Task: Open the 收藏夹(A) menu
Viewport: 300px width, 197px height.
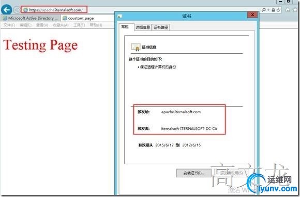Action: [61, 25]
